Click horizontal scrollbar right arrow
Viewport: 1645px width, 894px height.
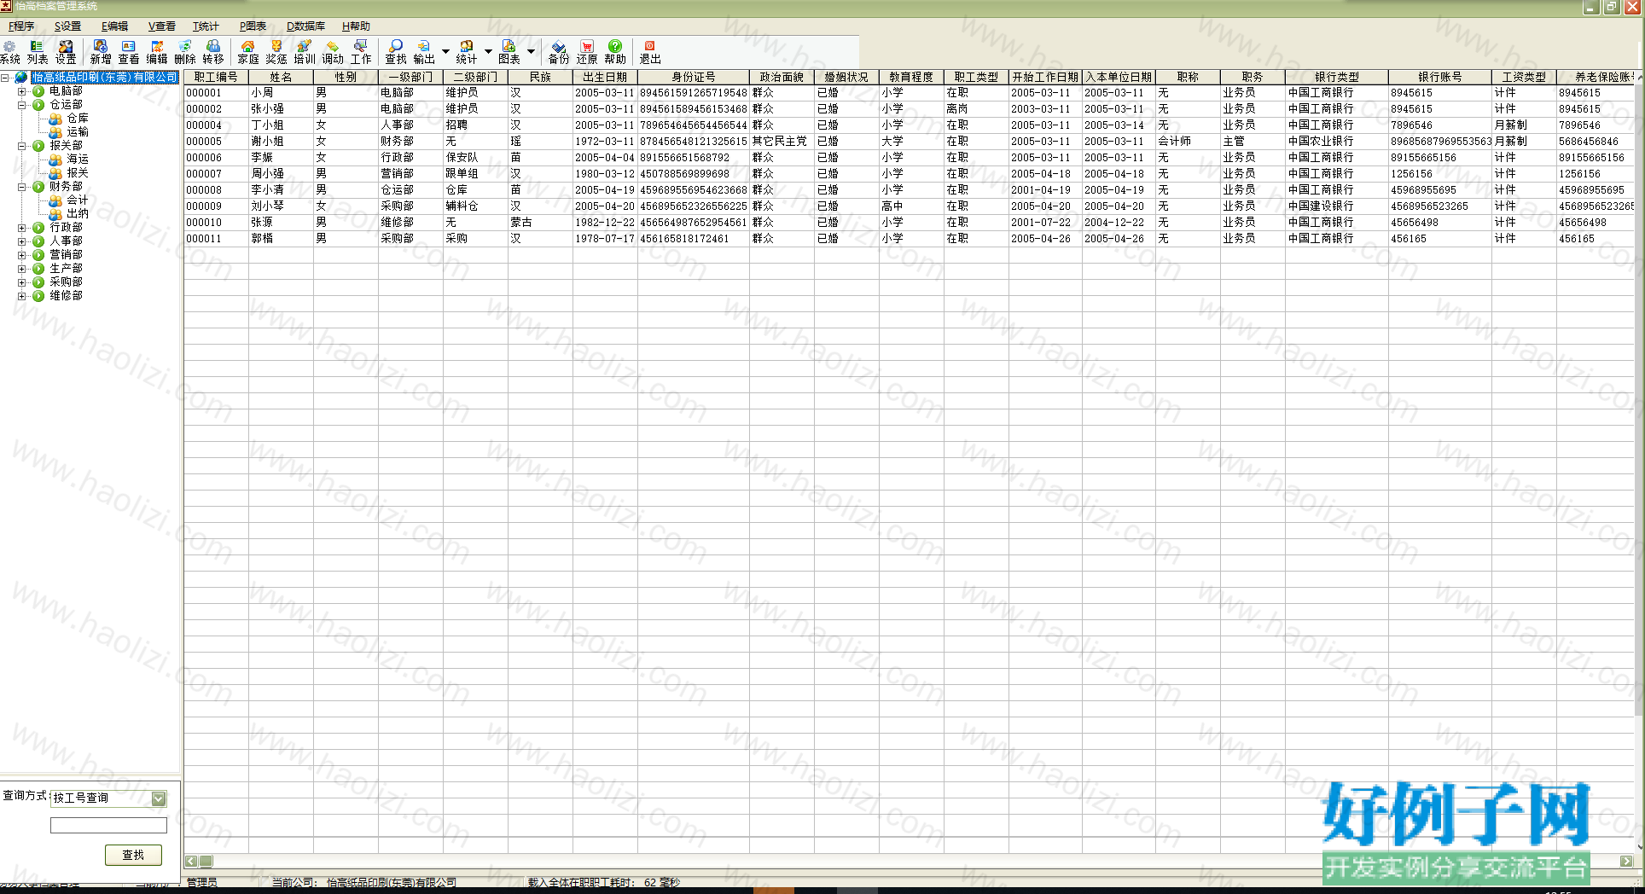coord(1626,862)
